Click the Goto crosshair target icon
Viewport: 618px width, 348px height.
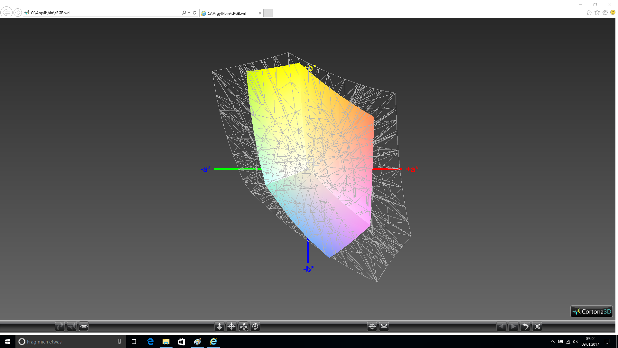pos(372,327)
